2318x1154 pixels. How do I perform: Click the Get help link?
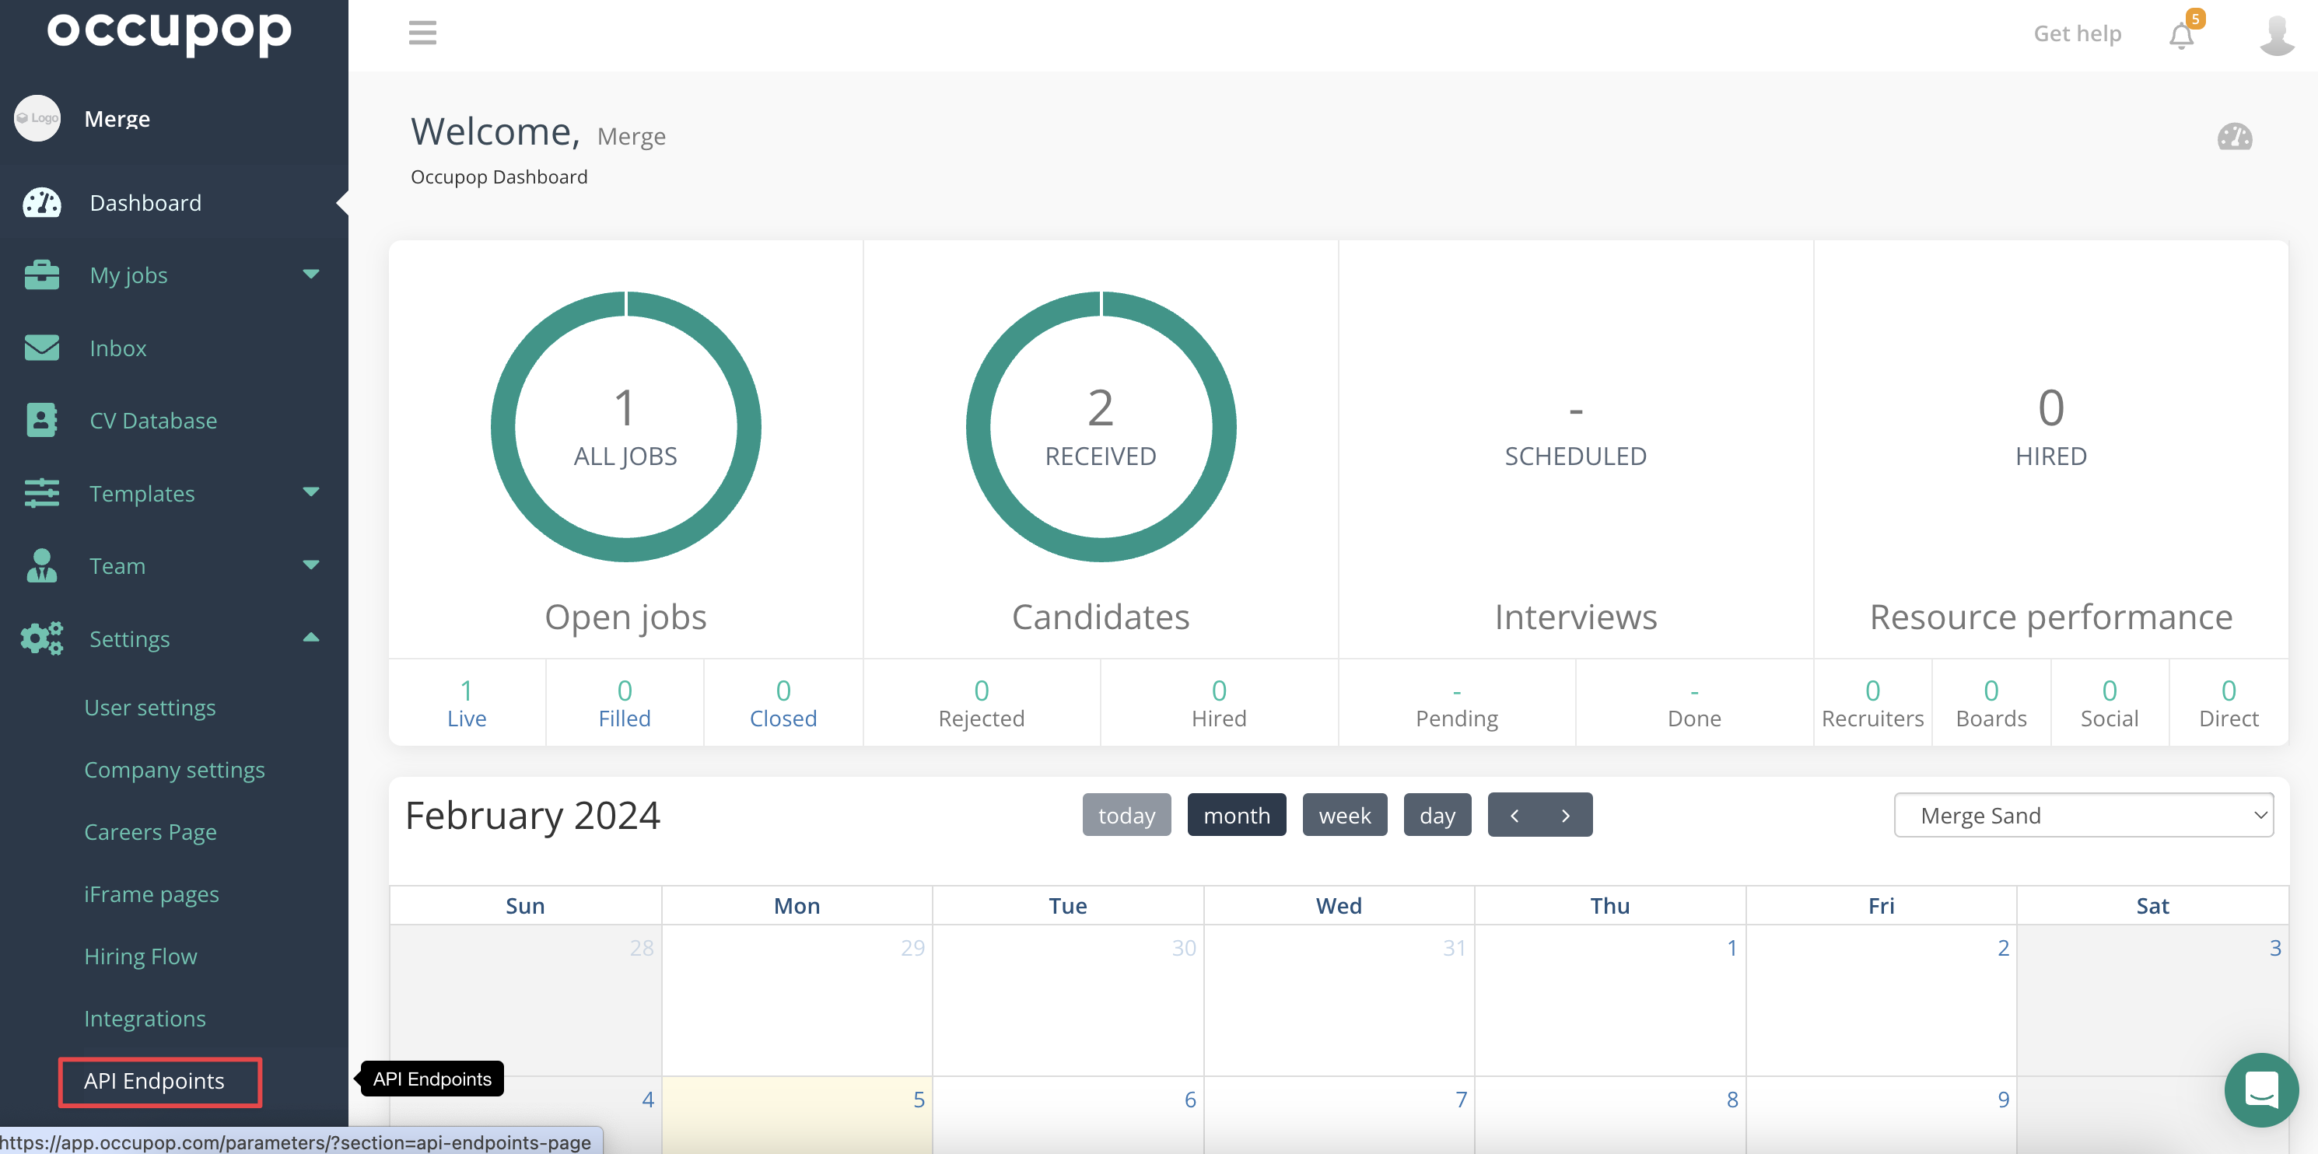point(2077,33)
